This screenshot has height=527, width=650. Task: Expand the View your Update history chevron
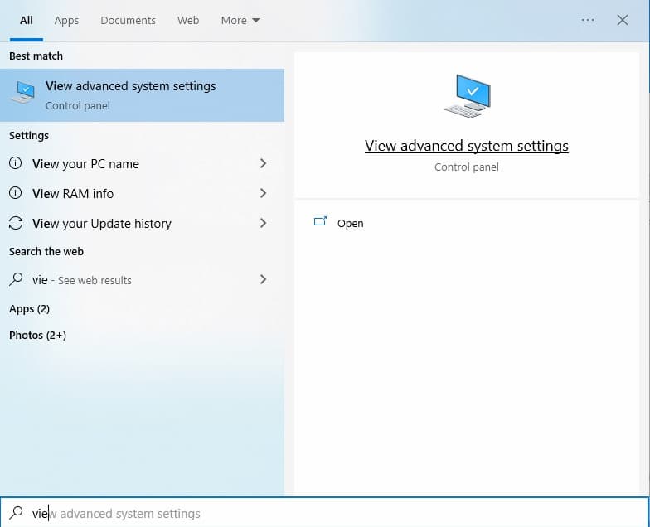pyautogui.click(x=263, y=223)
